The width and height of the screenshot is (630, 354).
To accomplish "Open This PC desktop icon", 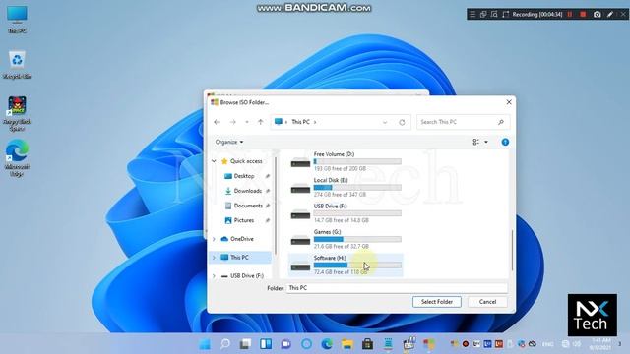I will (x=18, y=19).
